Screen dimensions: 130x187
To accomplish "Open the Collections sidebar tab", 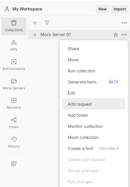I will click(14, 26).
